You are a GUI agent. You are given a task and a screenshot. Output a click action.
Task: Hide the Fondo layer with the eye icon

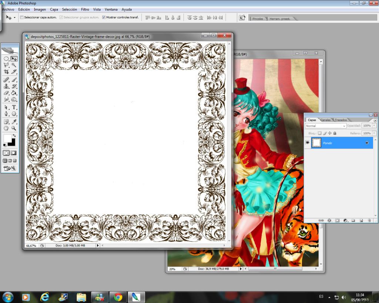coord(308,143)
